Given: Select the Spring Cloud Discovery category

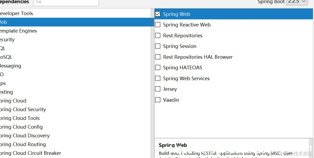Looking at the screenshot, I should click(x=76, y=136).
